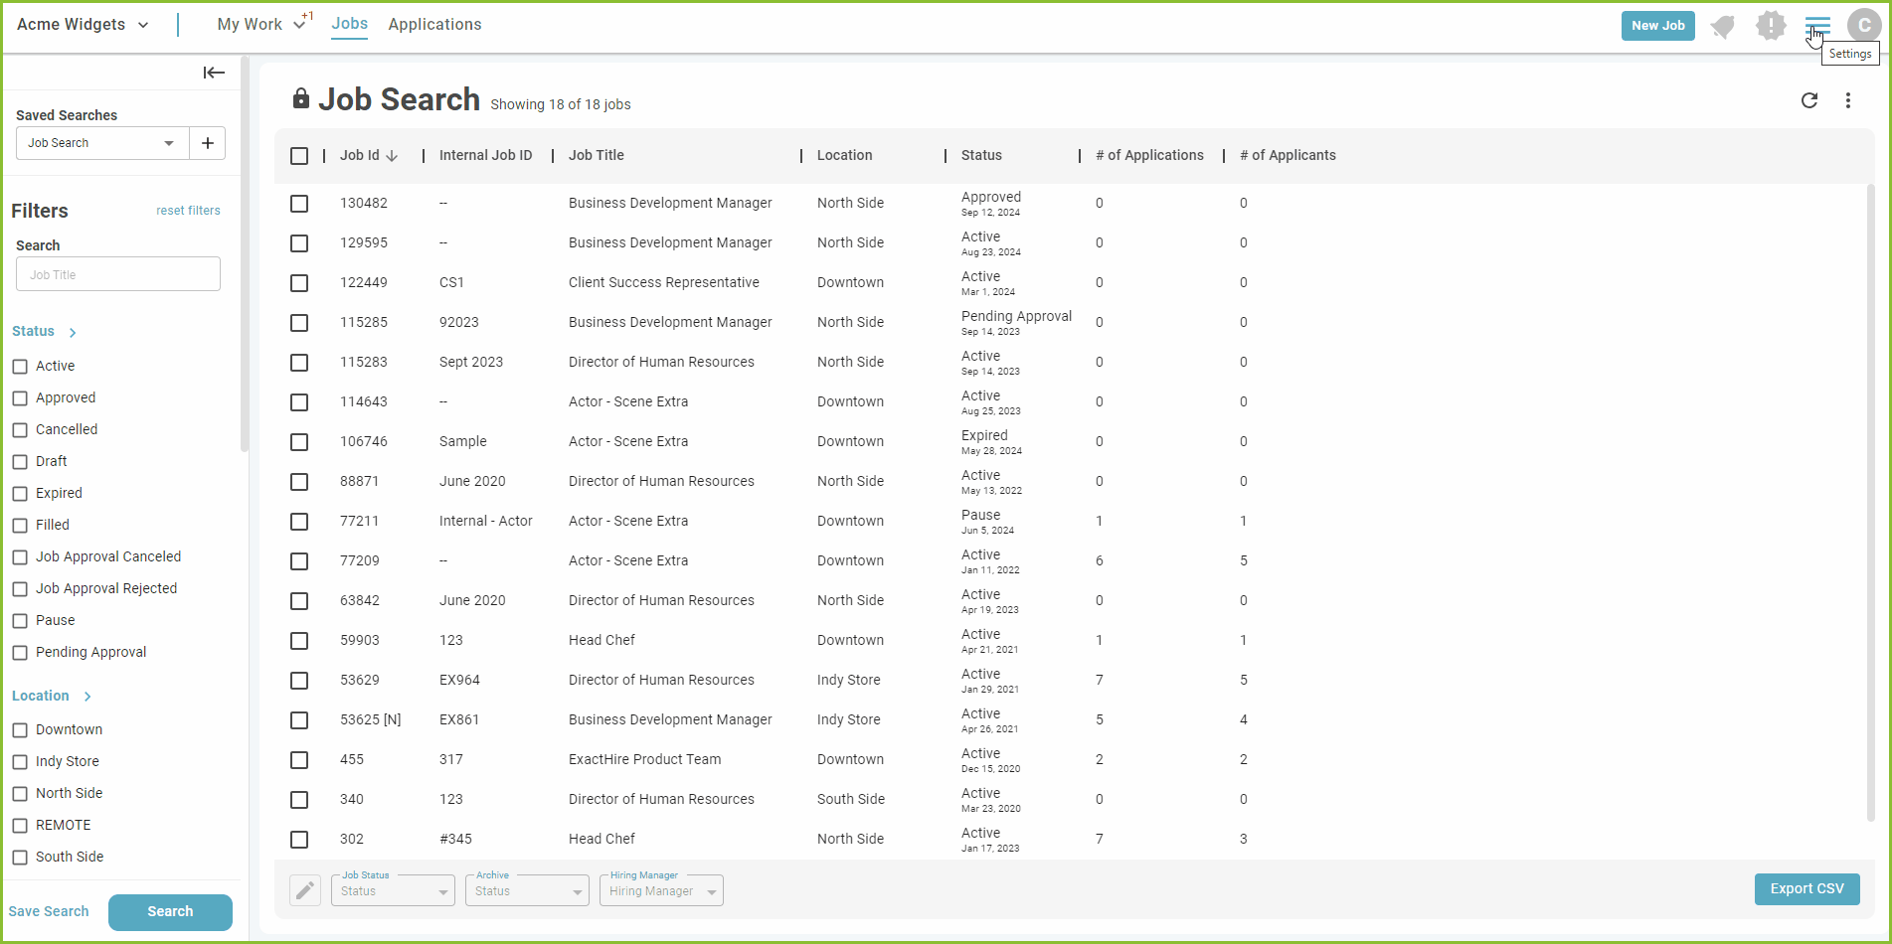Select all jobs via header checkbox

299,156
